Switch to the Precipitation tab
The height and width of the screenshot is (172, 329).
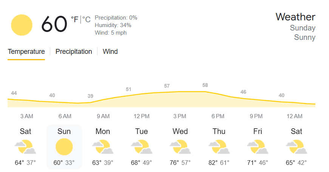pos(74,52)
